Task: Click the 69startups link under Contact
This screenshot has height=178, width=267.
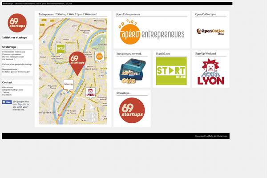Action: coord(8,87)
